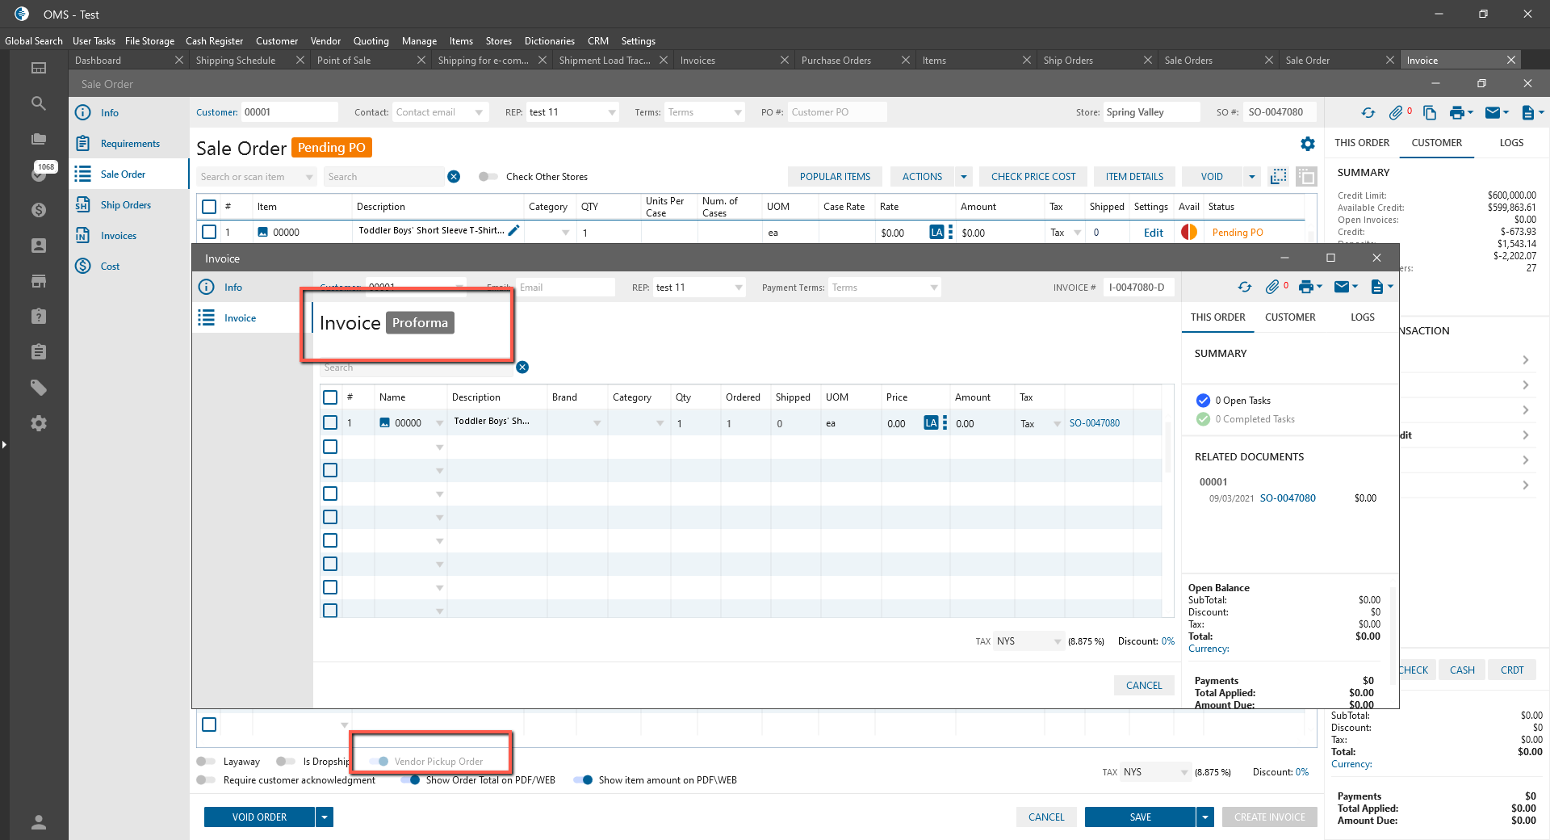1550x840 pixels.
Task: Open SO-0047080 link in Related Documents
Action: 1288,498
